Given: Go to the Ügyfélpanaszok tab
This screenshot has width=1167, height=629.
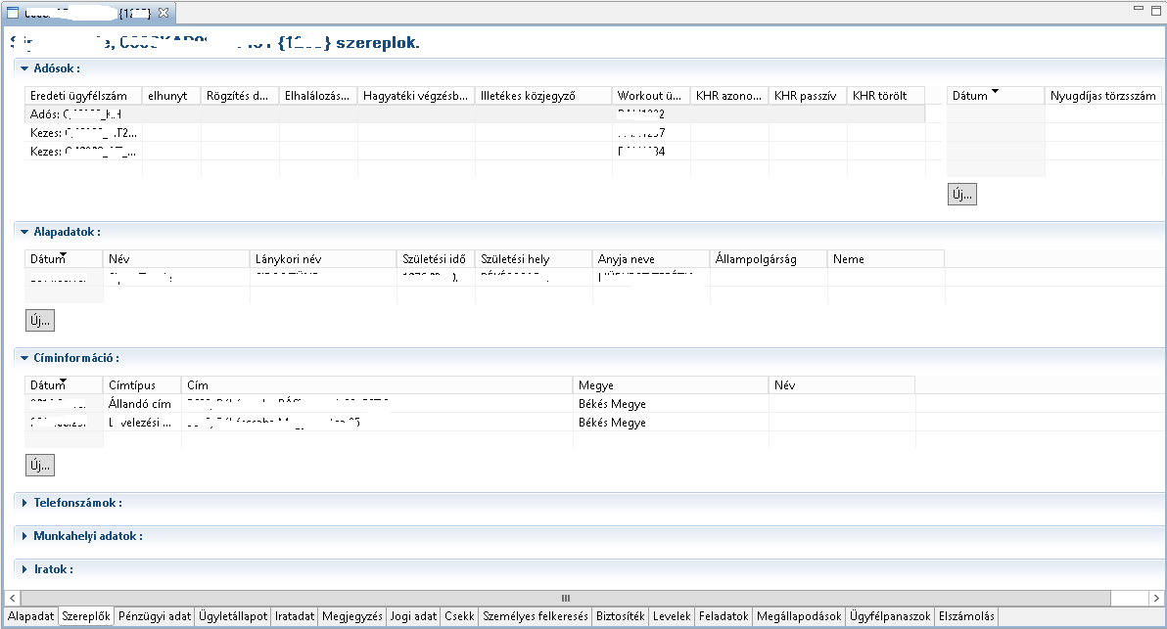Looking at the screenshot, I should tap(889, 617).
